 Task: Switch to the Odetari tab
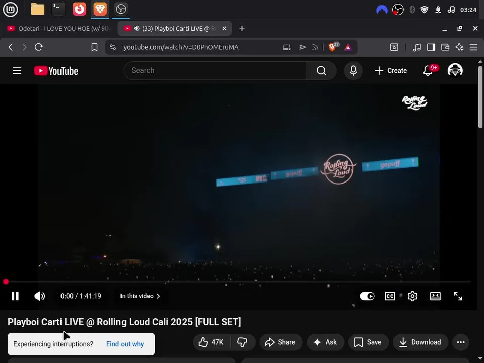point(58,28)
